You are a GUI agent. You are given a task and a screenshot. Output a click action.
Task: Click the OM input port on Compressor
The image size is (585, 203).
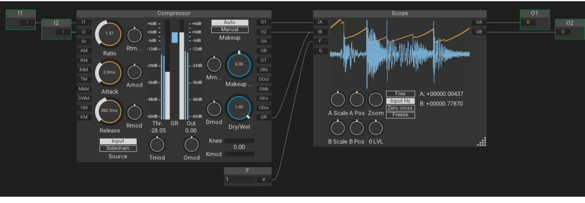click(84, 108)
